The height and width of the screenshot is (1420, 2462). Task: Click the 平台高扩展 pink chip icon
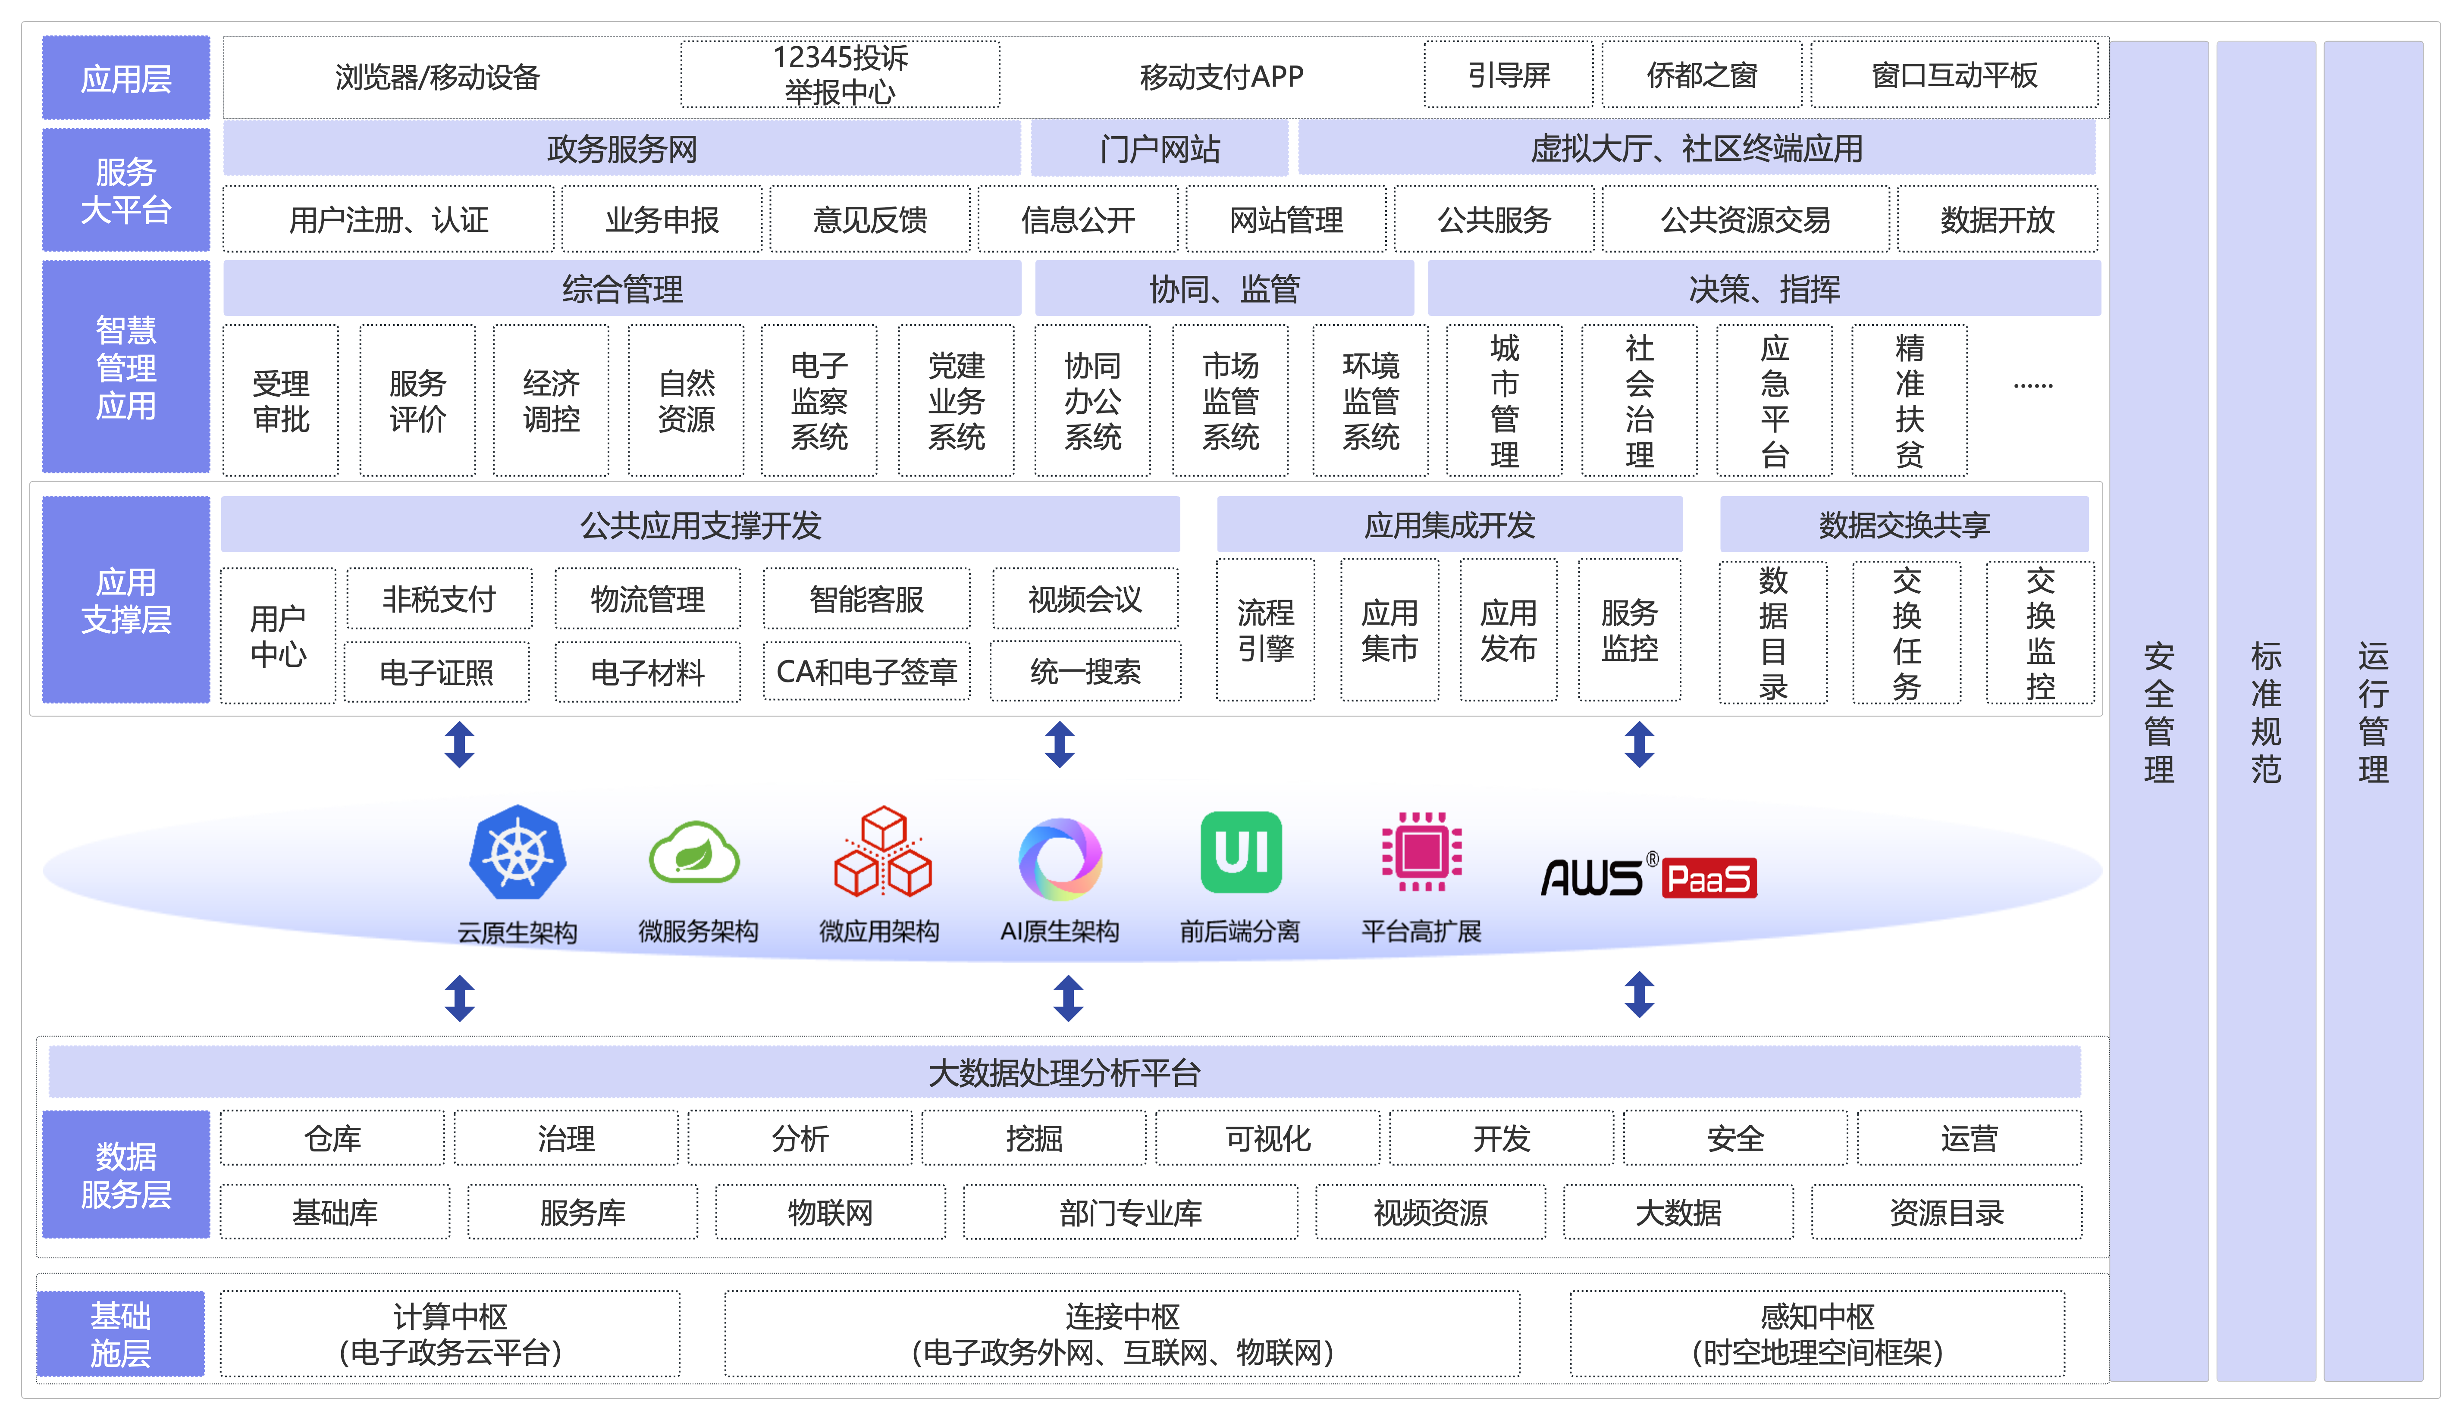(x=1421, y=851)
